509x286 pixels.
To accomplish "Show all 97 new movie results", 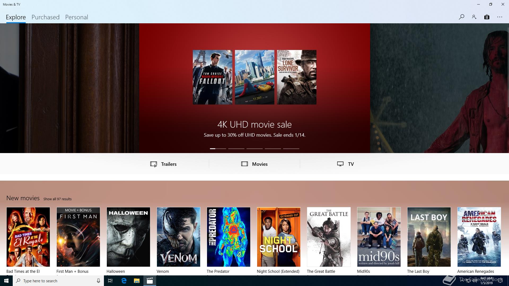I will pos(58,199).
